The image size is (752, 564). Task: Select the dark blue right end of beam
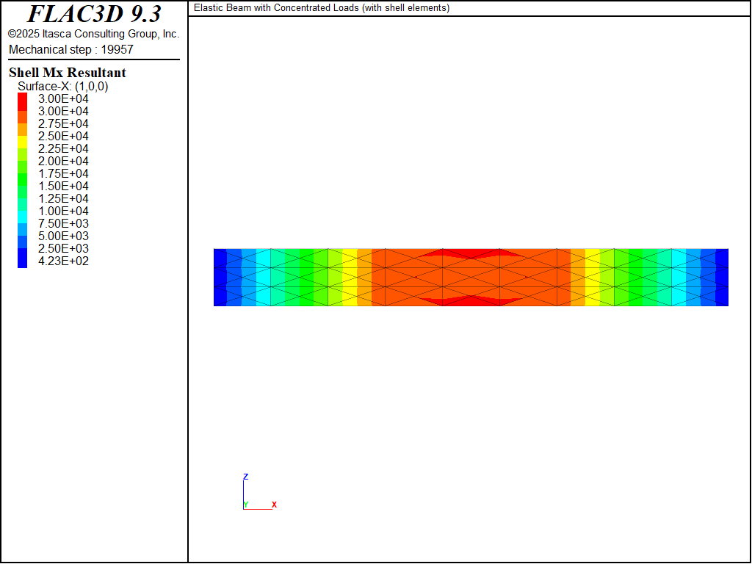point(722,277)
